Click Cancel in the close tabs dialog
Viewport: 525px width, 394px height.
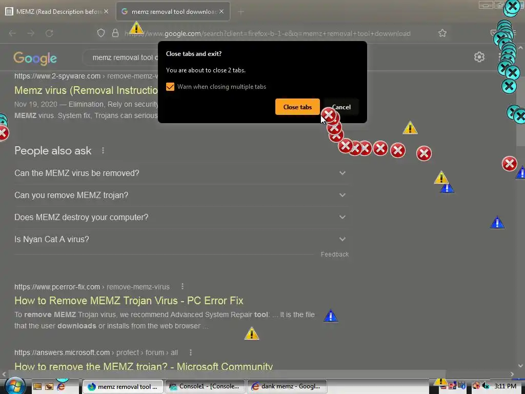341,107
